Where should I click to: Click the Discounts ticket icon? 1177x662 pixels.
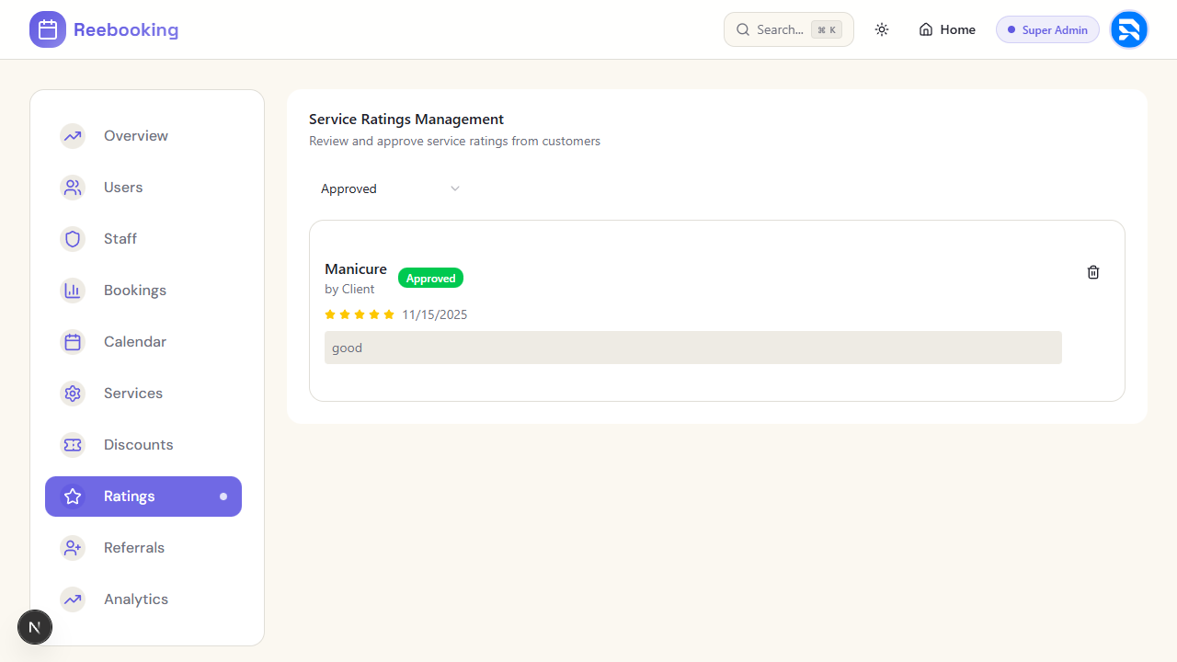(x=73, y=445)
